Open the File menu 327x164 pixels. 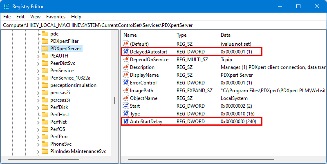(7, 17)
